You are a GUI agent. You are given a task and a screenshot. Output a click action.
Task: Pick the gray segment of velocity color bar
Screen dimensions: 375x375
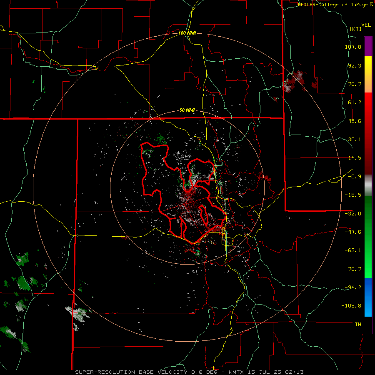tap(368, 185)
